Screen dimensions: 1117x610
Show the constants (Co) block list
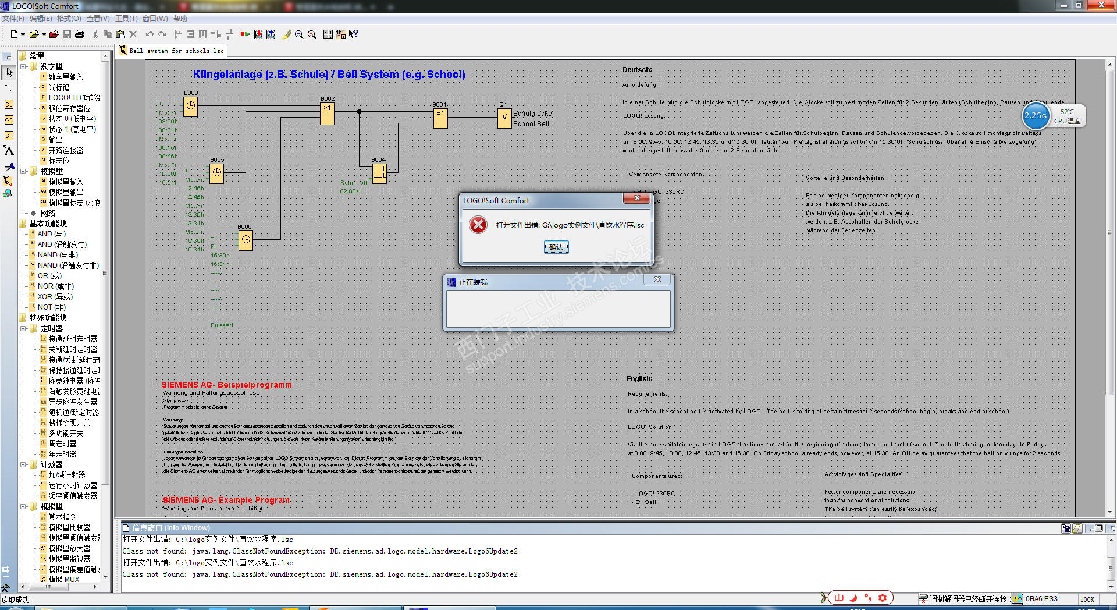pos(9,104)
